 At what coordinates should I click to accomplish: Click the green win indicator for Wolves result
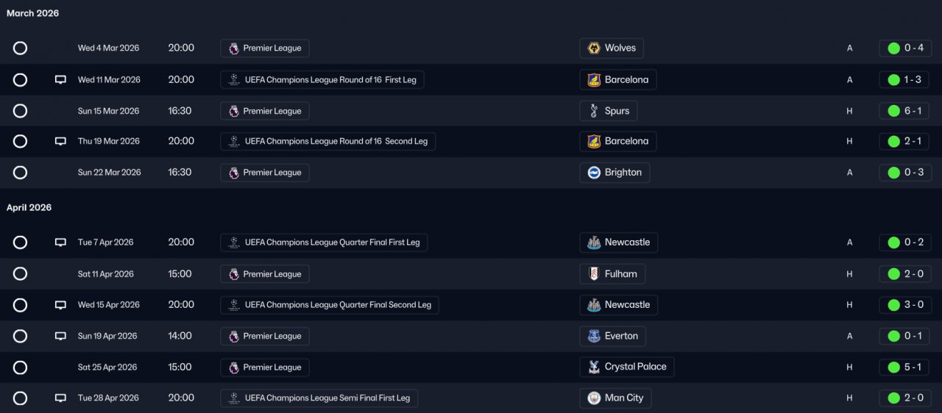[x=893, y=49]
